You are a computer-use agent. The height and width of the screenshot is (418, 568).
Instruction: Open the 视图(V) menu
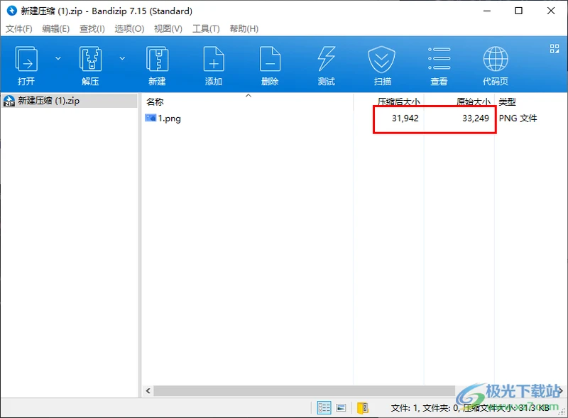pos(168,28)
